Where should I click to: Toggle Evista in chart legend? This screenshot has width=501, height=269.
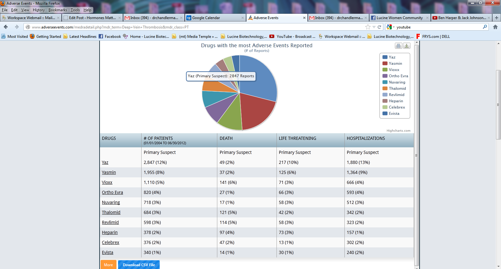tap(391, 114)
